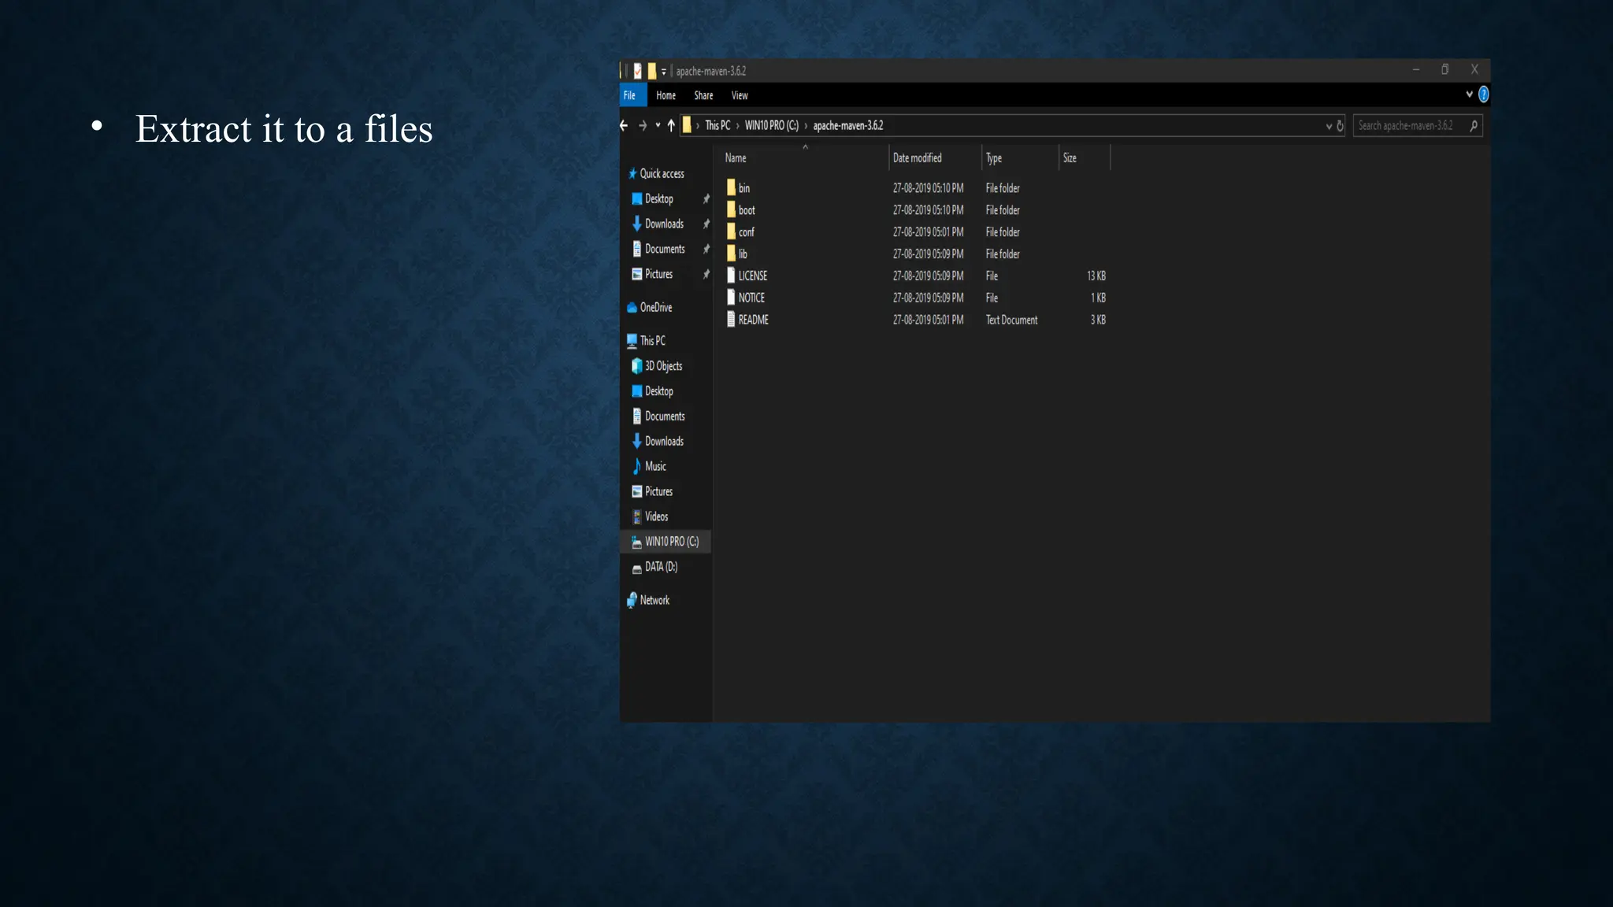Screen dimensions: 1613x907
Task: Select DATA (D:) drive in sidebar
Action: click(x=660, y=567)
